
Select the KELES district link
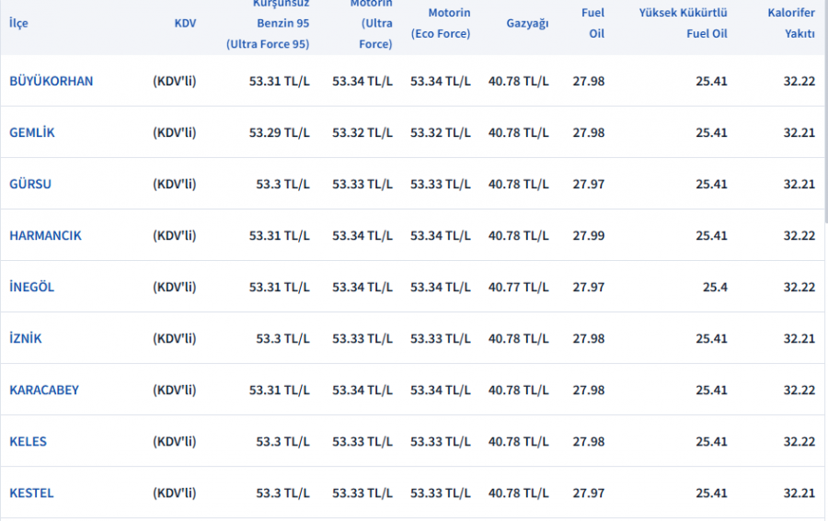pyautogui.click(x=28, y=441)
